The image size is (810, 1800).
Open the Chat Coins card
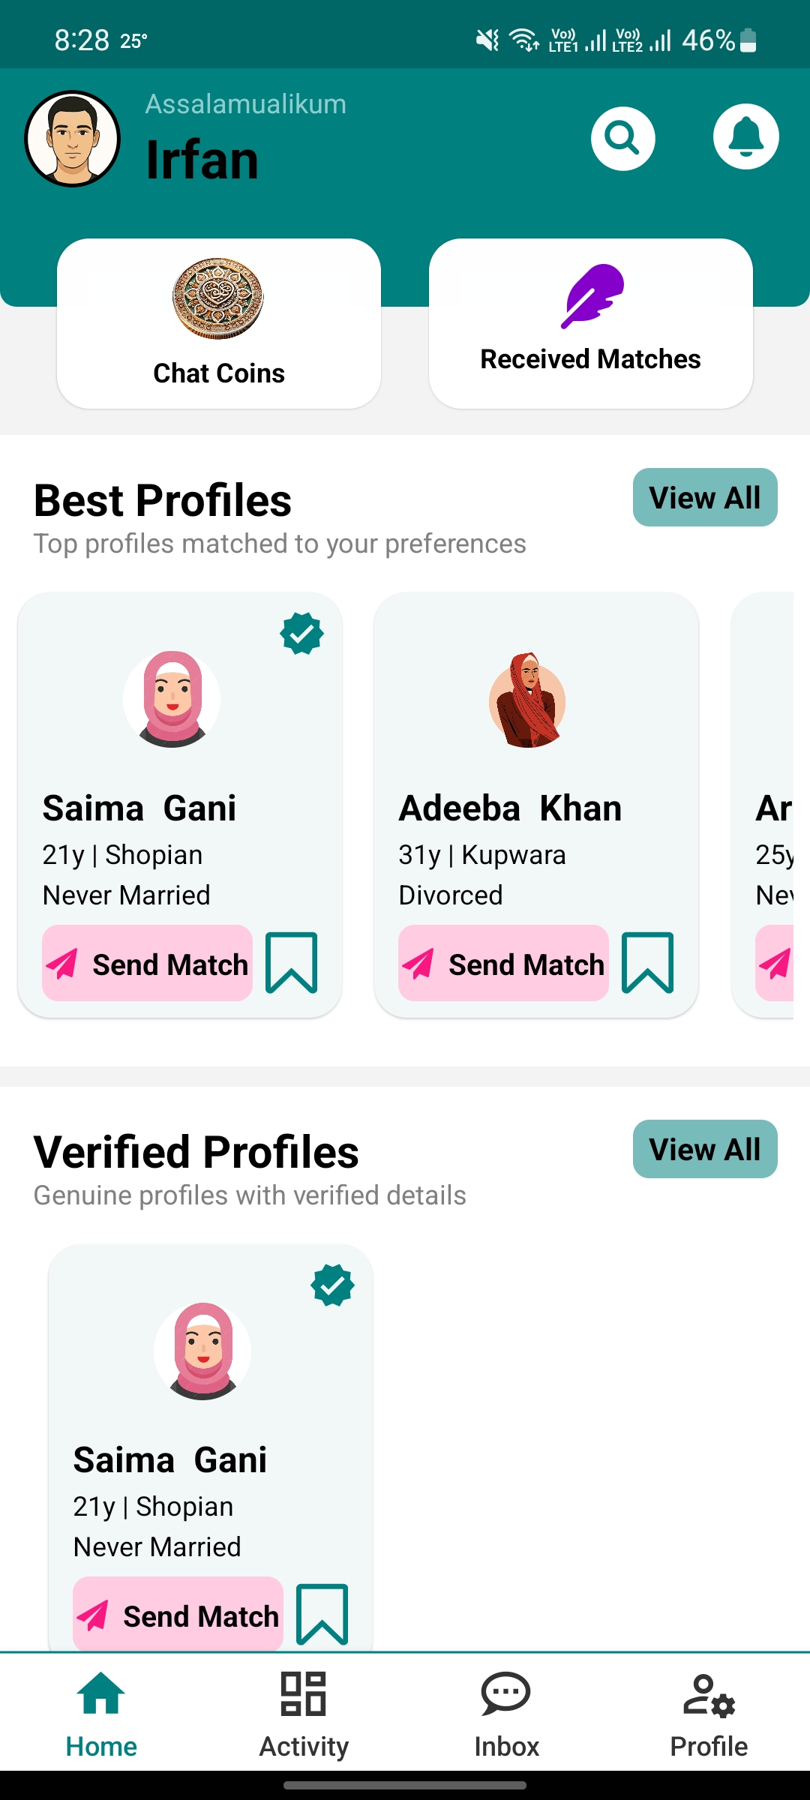pos(219,324)
